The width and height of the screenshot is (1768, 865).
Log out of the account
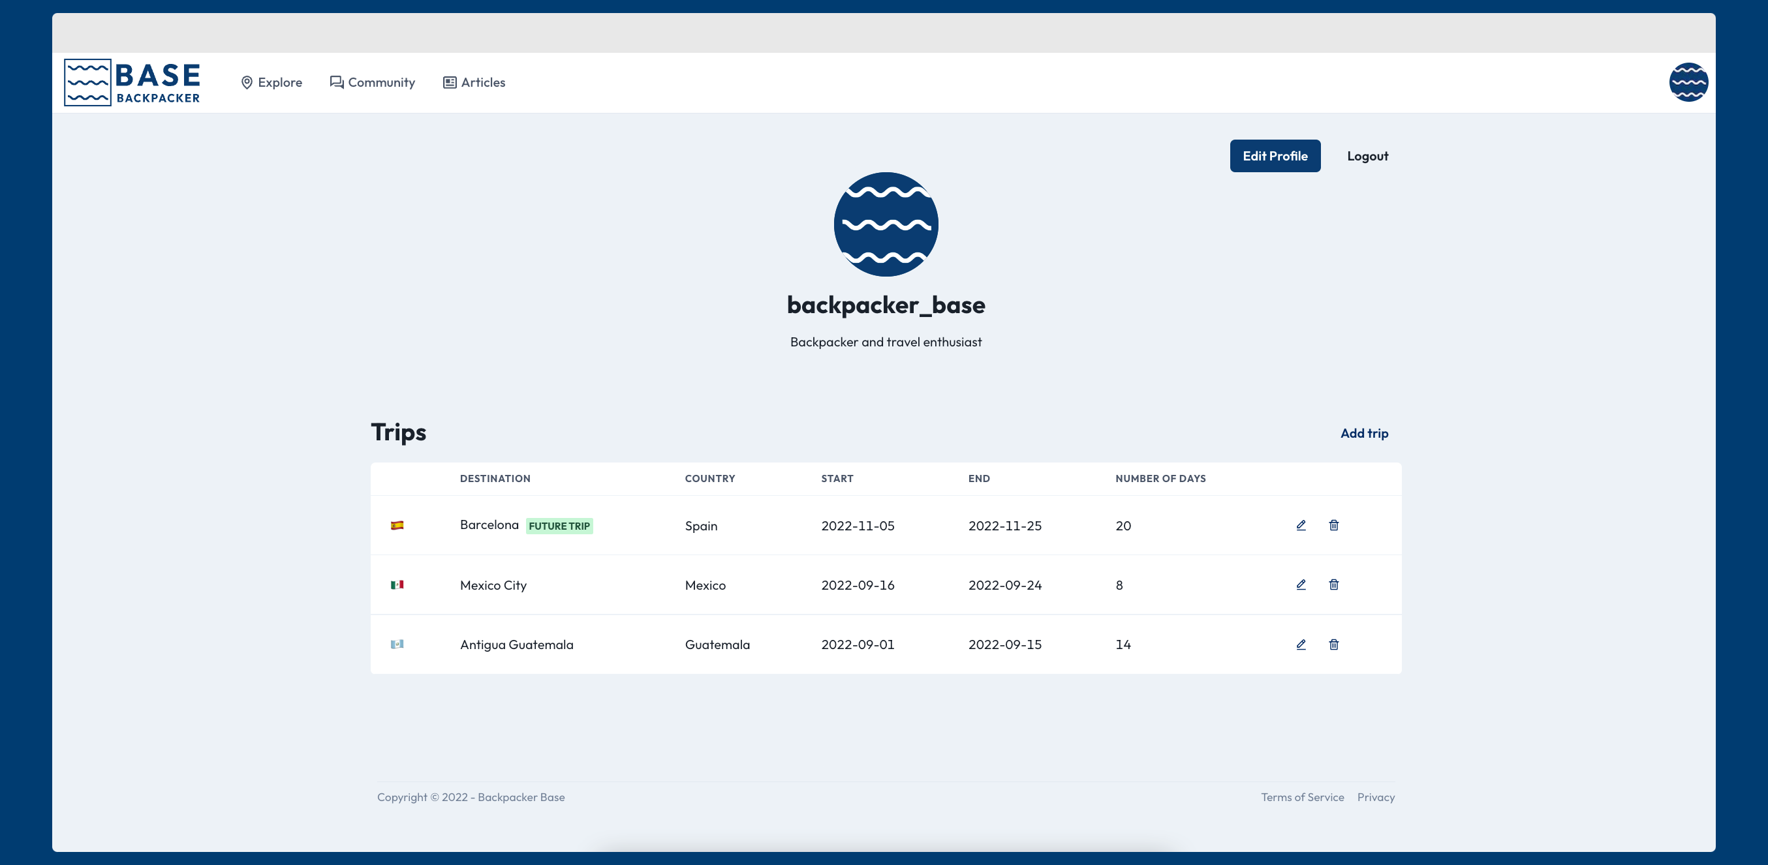tap(1367, 156)
